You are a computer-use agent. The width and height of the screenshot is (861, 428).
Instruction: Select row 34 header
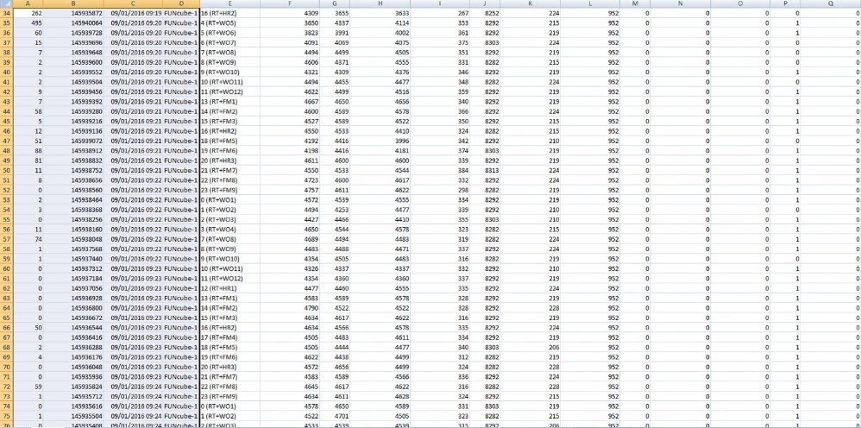coord(7,13)
